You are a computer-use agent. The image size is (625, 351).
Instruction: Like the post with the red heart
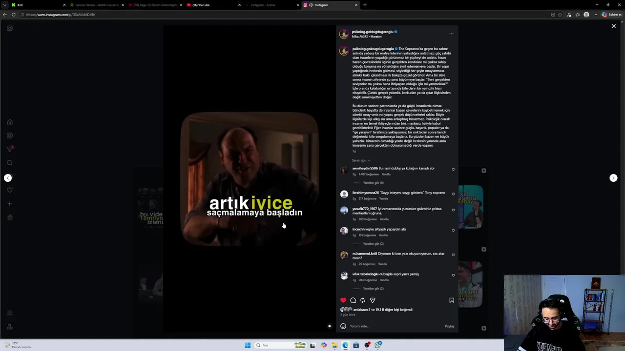point(343,300)
